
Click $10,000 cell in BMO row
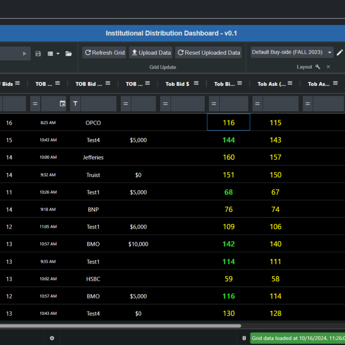[x=138, y=244]
